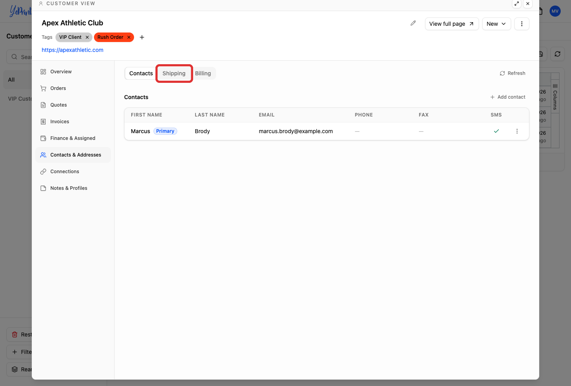The image size is (571, 386).
Task: Click the background customer search field
Action: pyautogui.click(x=20, y=57)
